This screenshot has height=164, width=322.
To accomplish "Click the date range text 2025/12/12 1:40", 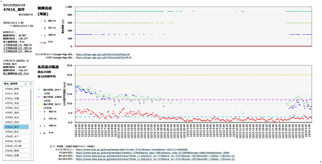I will [13, 23].
